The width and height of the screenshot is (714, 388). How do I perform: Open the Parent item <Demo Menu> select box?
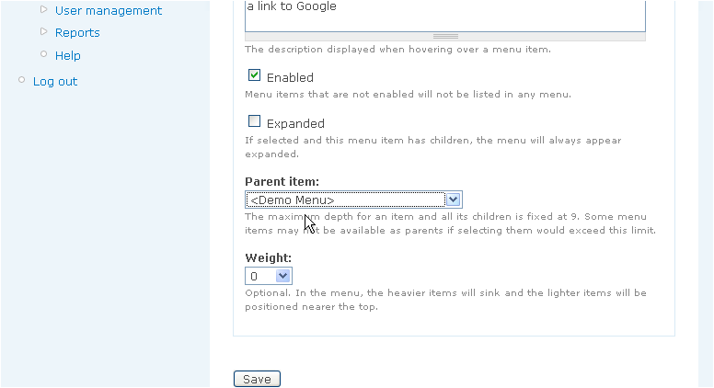(x=354, y=200)
